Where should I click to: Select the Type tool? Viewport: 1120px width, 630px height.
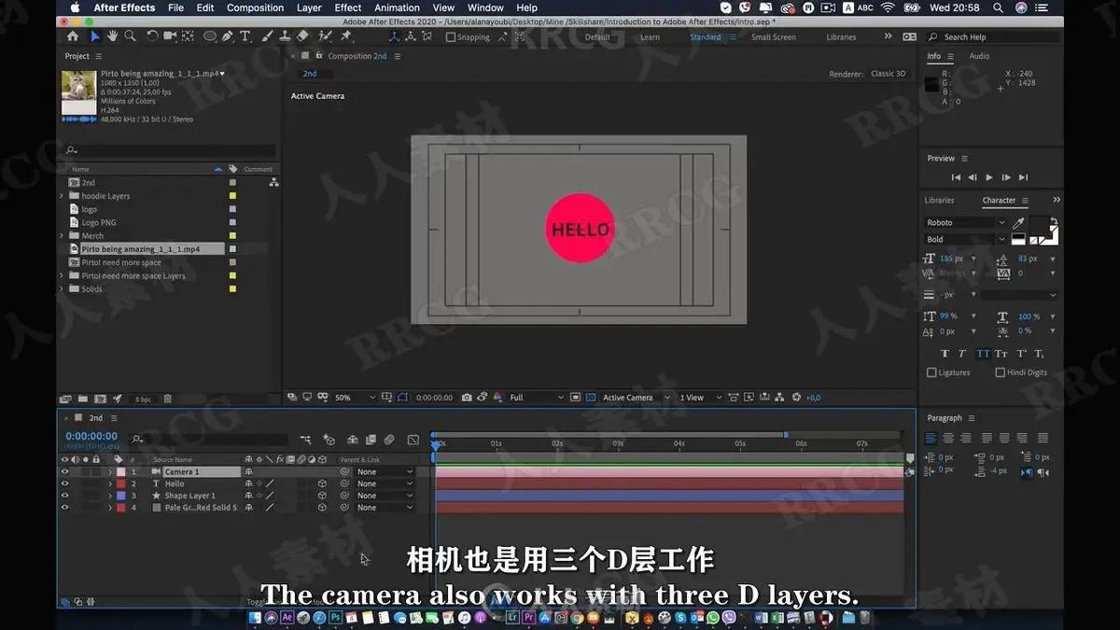(245, 36)
